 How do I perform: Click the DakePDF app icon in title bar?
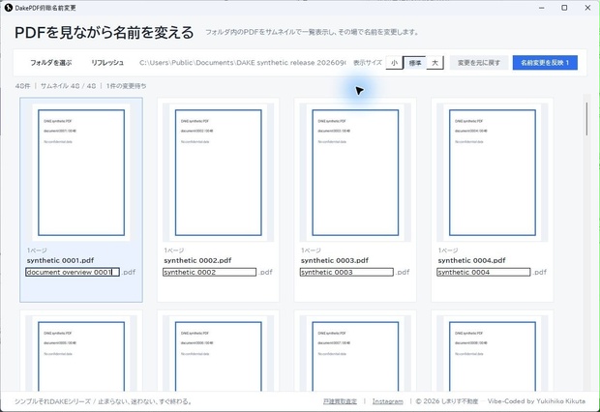(x=9, y=8)
